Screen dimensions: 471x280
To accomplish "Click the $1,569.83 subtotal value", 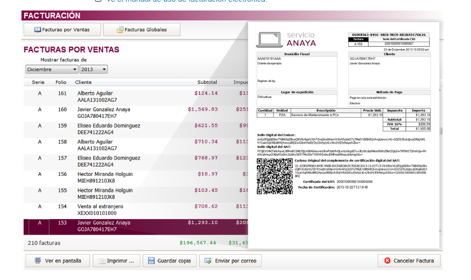I will click(203, 110).
